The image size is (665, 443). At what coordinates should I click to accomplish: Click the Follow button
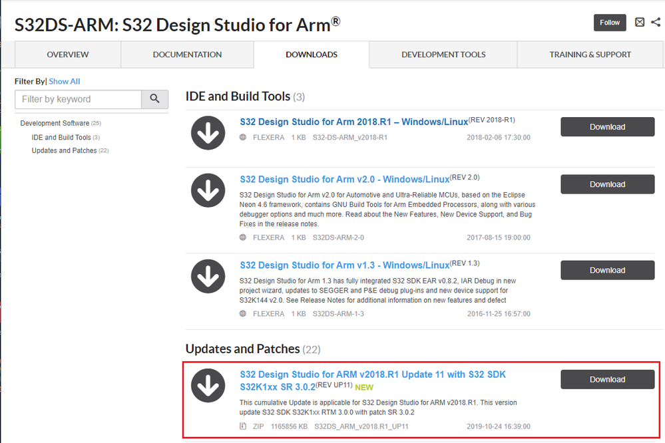coord(610,23)
